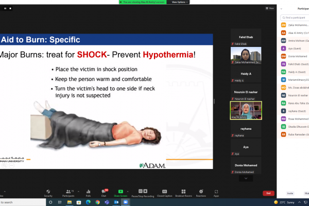
Task: Toggle Pause/Stop Recording control
Action: pyautogui.click(x=142, y=192)
